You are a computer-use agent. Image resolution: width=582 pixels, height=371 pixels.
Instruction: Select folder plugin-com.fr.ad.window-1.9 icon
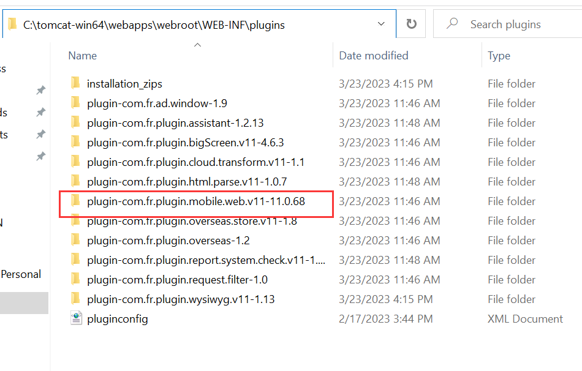click(75, 102)
